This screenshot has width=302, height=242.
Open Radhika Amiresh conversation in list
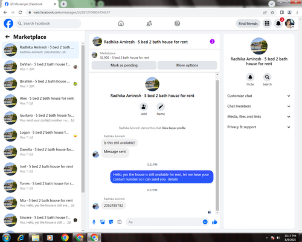40,50
